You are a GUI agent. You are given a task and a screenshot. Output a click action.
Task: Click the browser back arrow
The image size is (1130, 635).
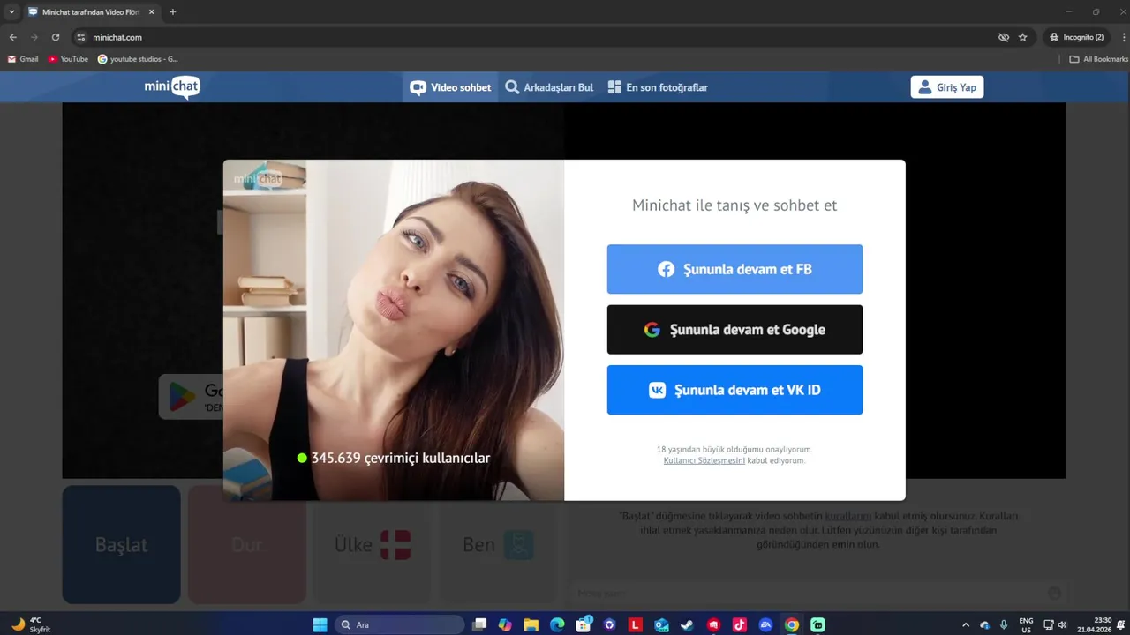coord(12,37)
